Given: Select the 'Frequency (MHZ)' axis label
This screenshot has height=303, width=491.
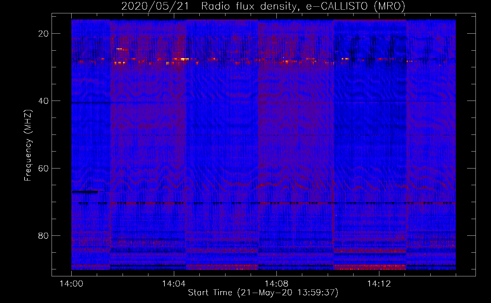Looking at the screenshot, I should (x=28, y=145).
